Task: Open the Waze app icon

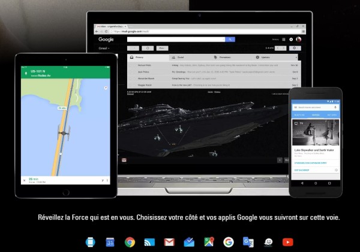Action: [268, 242]
